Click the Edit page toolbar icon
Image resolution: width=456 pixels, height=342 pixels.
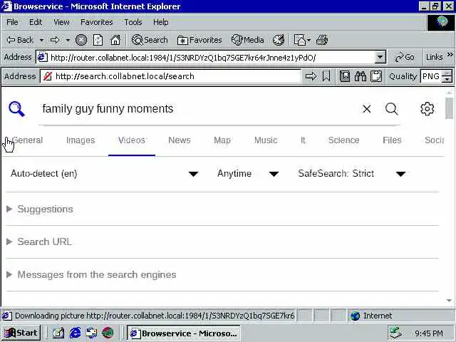coord(299,40)
